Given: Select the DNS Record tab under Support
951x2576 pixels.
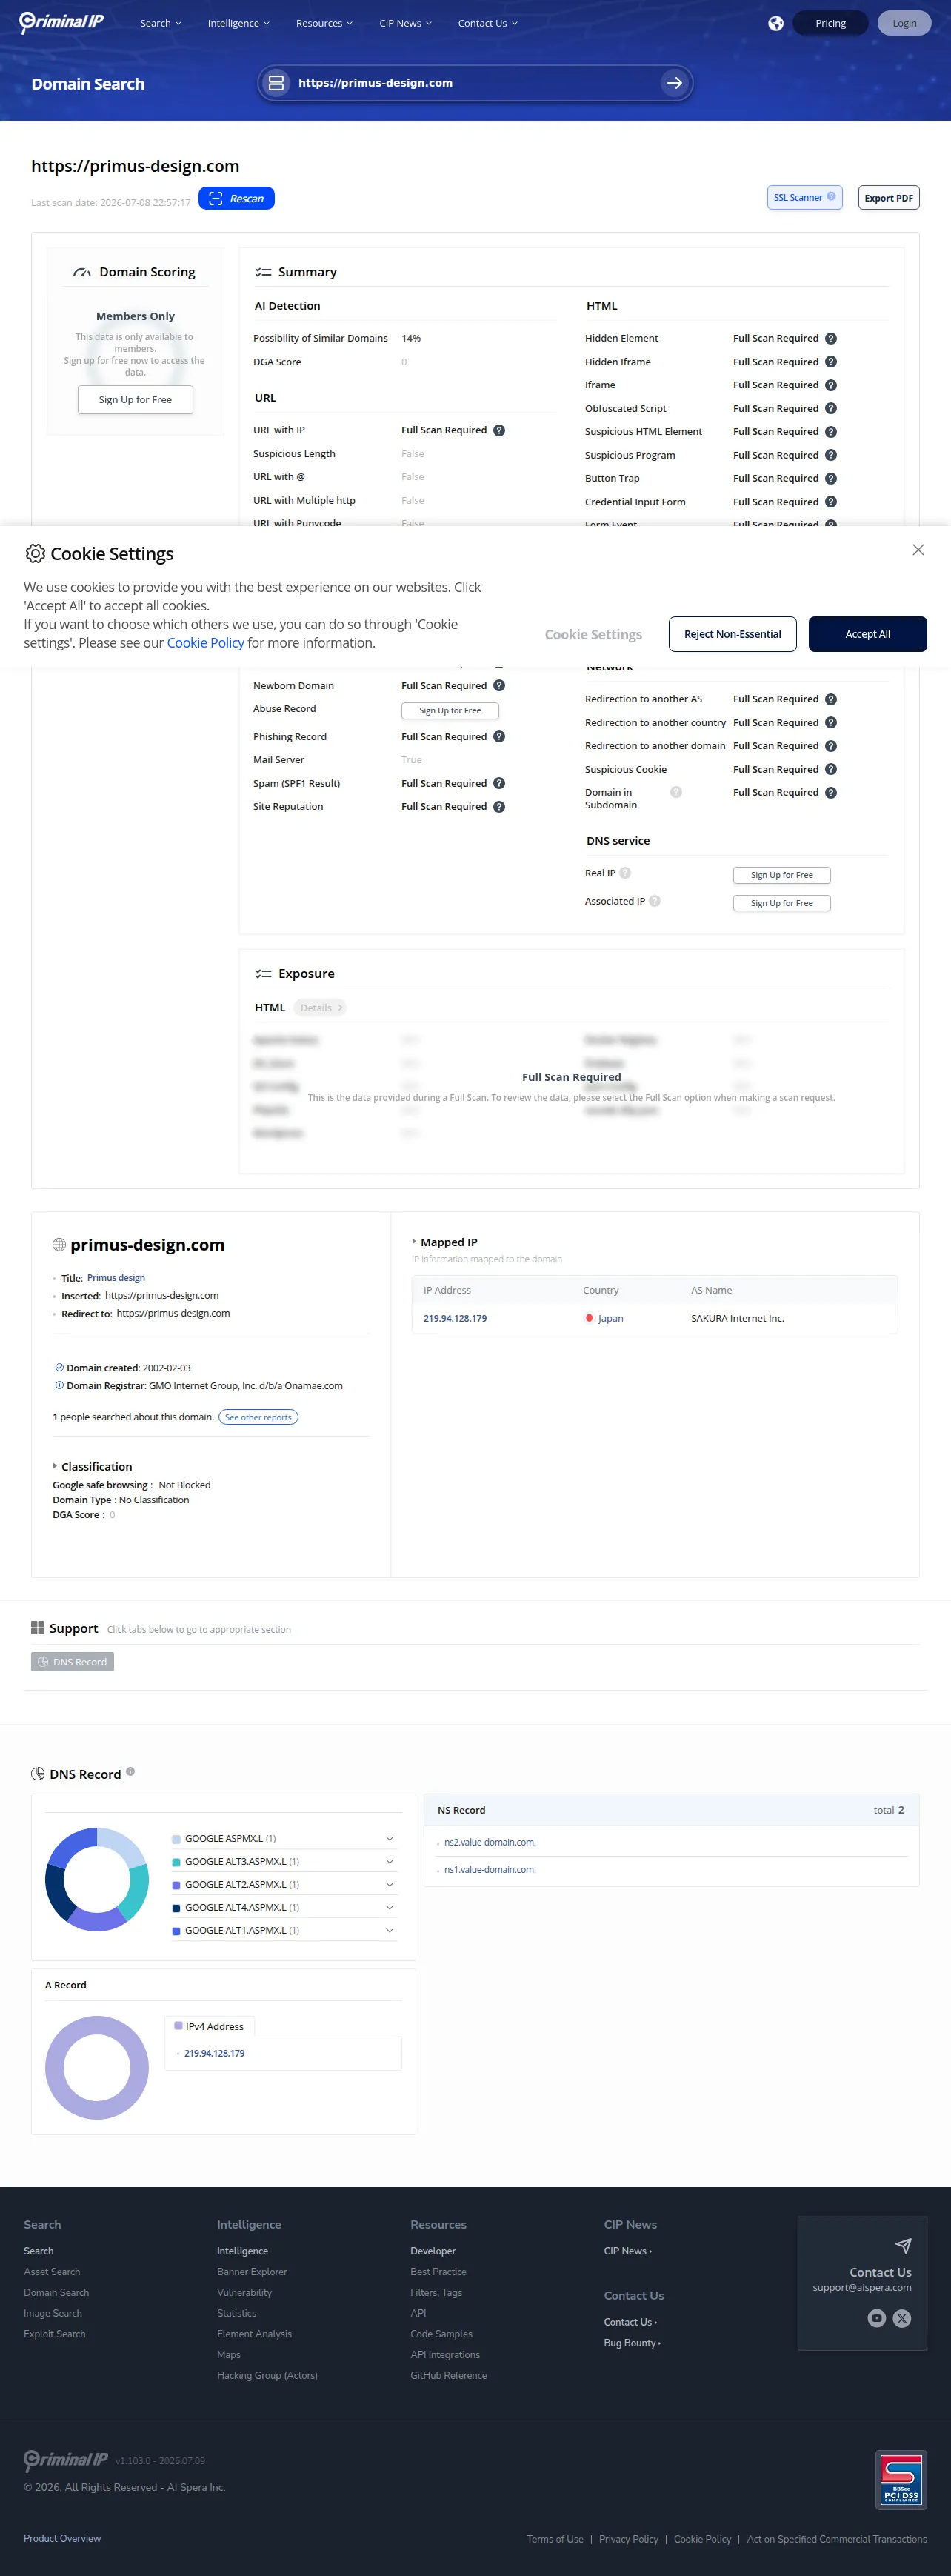Looking at the screenshot, I should (x=72, y=1662).
